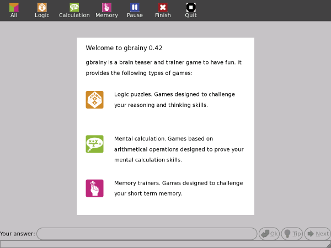Launch Memory trainer games from the toolbar
Image resolution: width=331 pixels, height=248 pixels.
[x=106, y=10]
